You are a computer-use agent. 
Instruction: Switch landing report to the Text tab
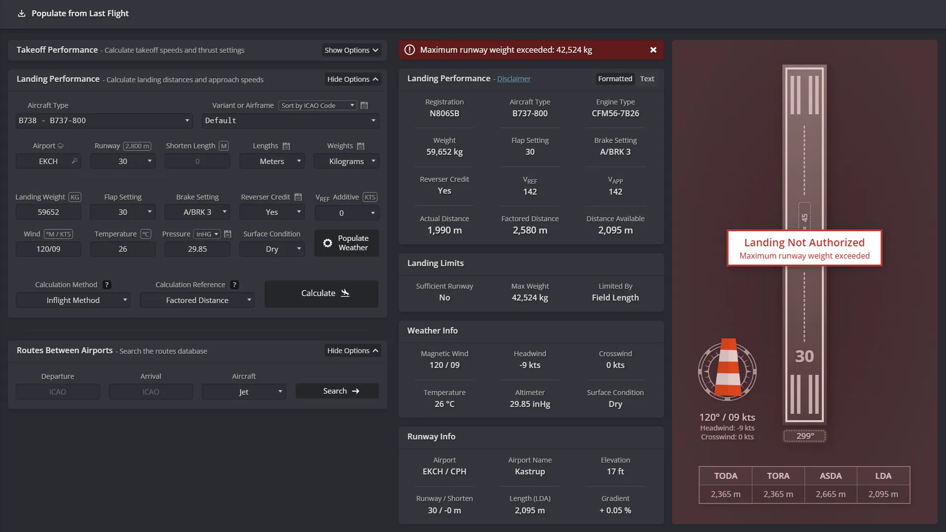(x=647, y=78)
